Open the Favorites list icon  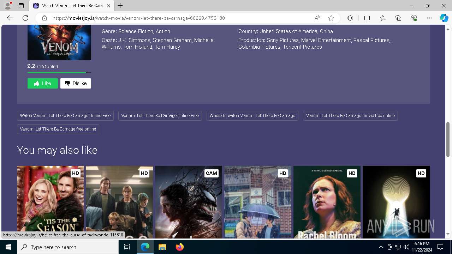pyautogui.click(x=383, y=18)
